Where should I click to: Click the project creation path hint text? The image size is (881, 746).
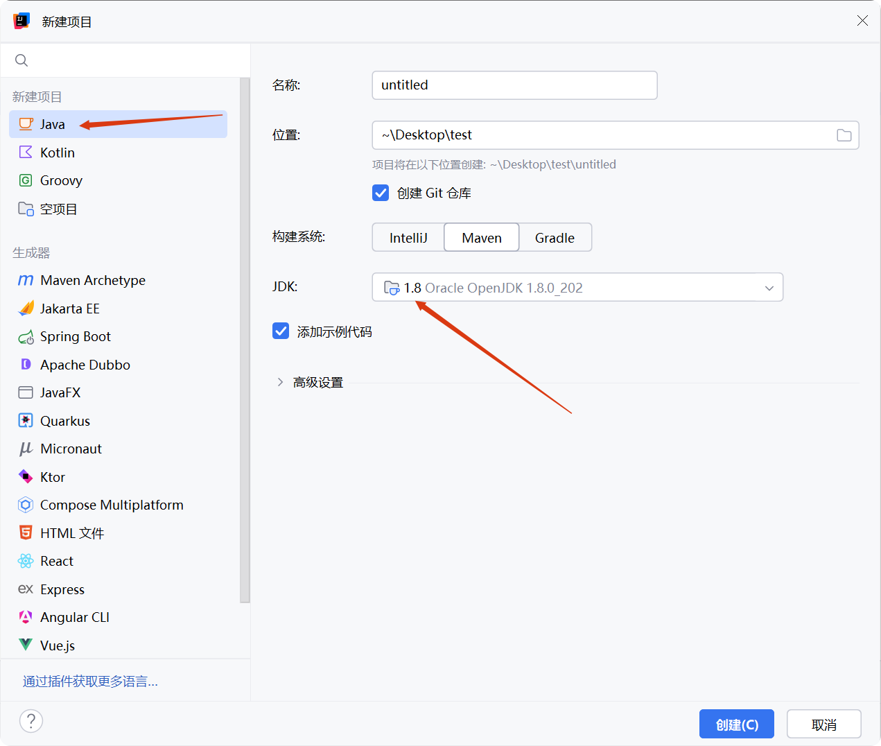click(494, 164)
